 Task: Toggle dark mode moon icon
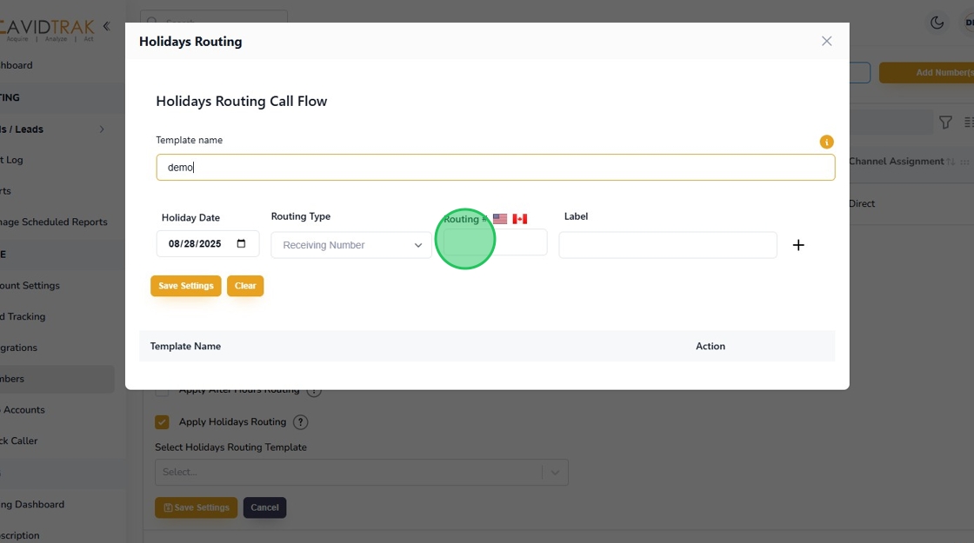tap(937, 23)
